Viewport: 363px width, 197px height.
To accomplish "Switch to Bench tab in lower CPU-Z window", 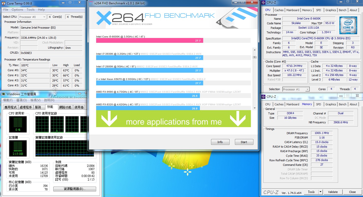I will pos(342,104).
